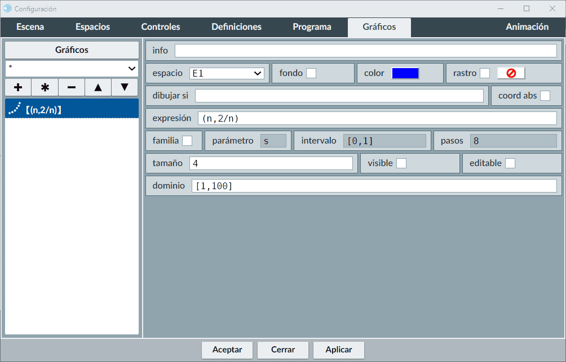
Task: Switch to the Definiciones tab
Action: point(236,27)
